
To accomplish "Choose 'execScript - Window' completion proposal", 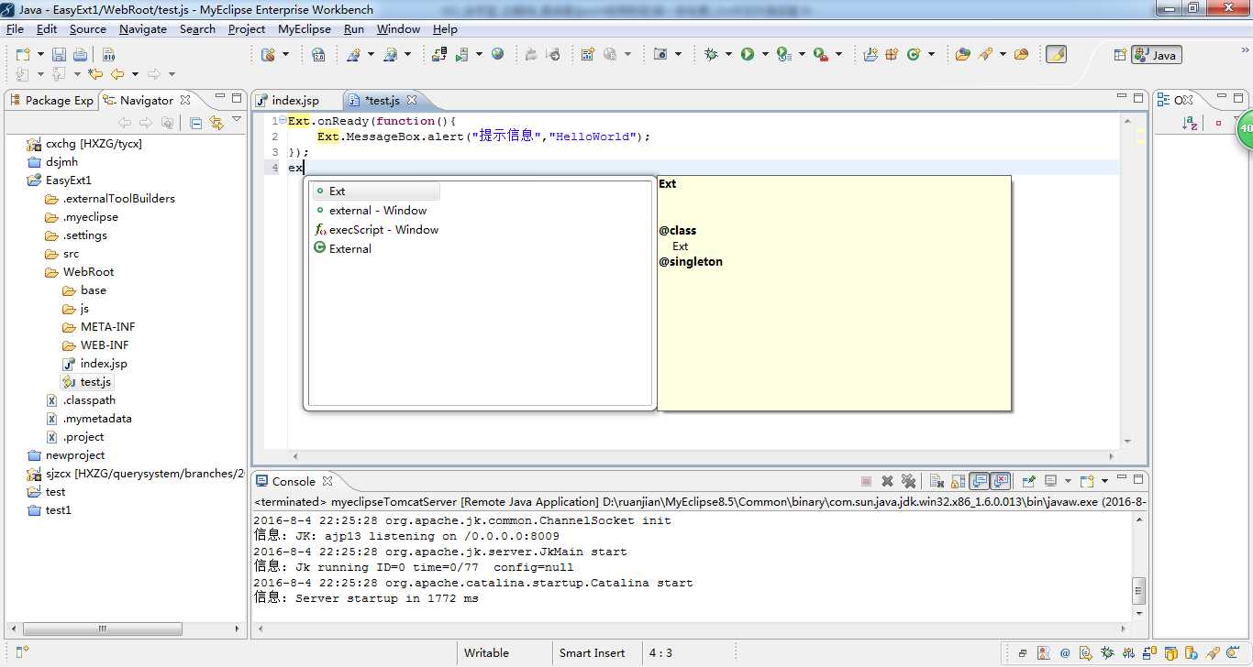I will [383, 230].
